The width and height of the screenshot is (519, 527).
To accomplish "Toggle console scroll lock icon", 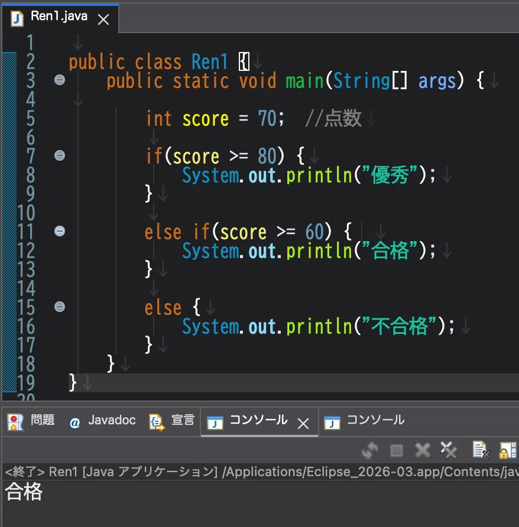I will click(508, 450).
